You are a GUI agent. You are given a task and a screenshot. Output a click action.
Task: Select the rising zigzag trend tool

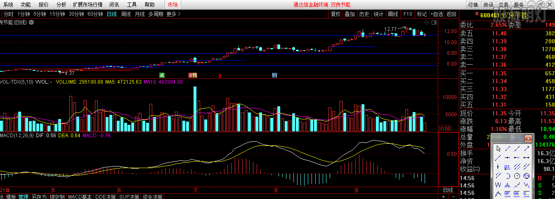(x=517, y=185)
